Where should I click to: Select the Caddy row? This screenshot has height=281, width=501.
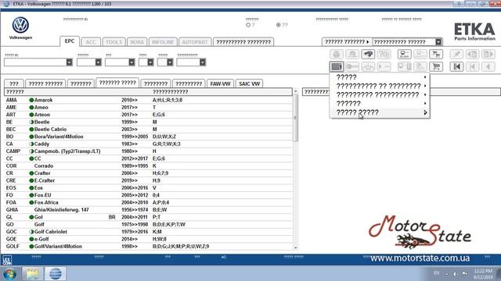(148, 144)
